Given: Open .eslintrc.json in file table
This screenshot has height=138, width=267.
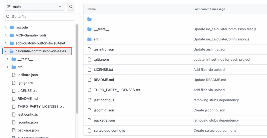Looking at the screenshot, I should [104, 49].
